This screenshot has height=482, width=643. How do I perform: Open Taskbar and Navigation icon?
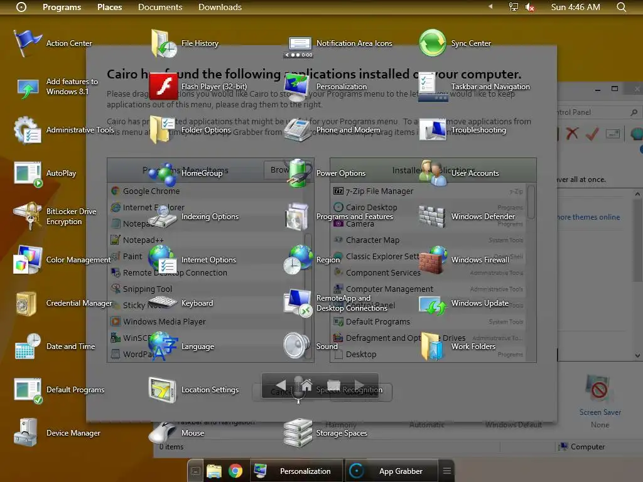pyautogui.click(x=432, y=87)
